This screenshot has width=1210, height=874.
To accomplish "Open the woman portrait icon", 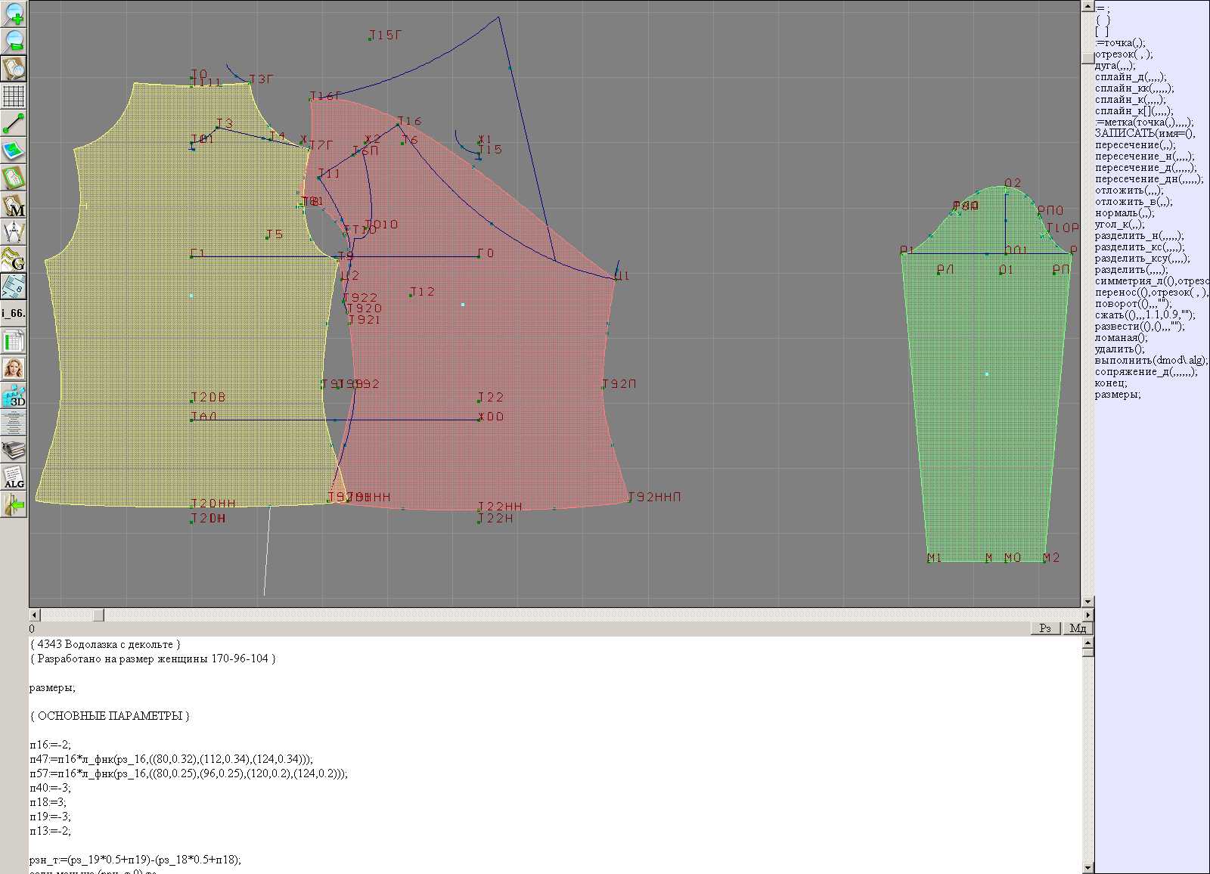I will pyautogui.click(x=14, y=369).
